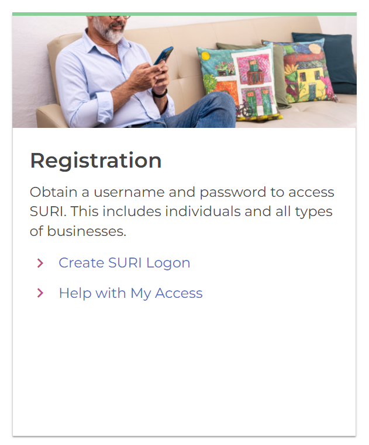Open the Create SURI Logon link
The height and width of the screenshot is (445, 369).
[124, 263]
